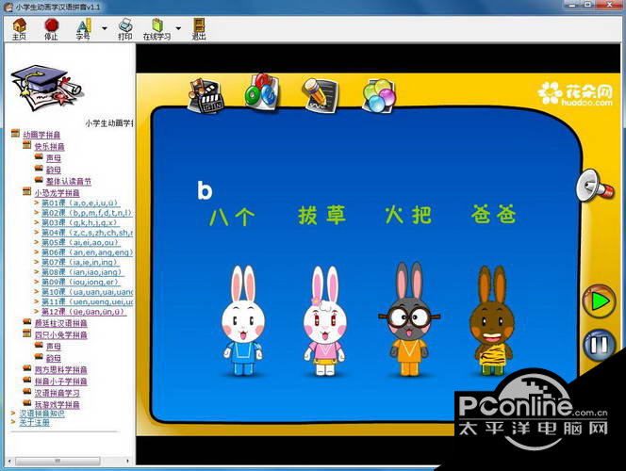626x471 pixels.
Task: Click the white rabbit in blue overalls
Action: [242, 321]
